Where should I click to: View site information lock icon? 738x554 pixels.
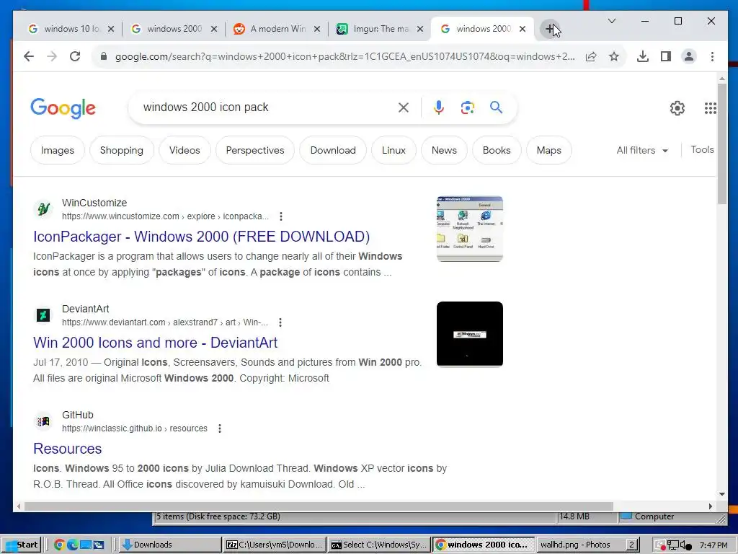[104, 56]
